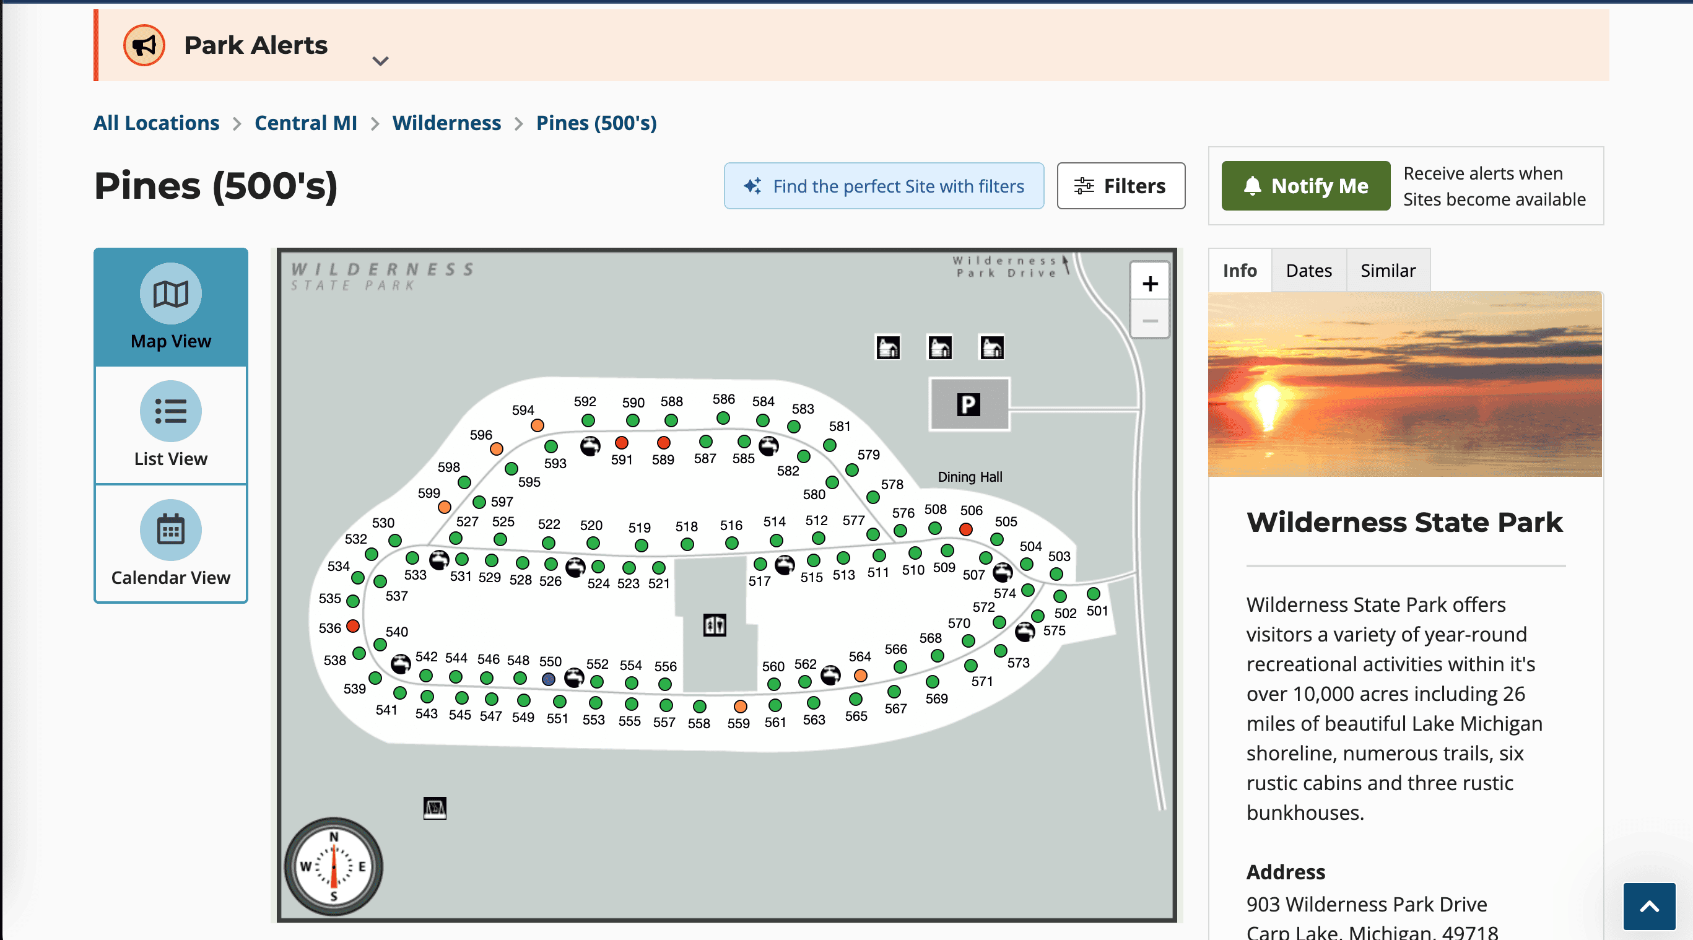The width and height of the screenshot is (1693, 940).
Task: Click the restroom building icon on map
Action: point(715,624)
